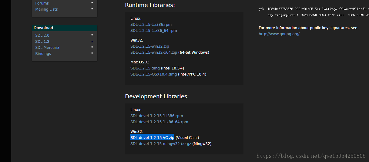Open the Forums link in sidebar

click(42, 3)
